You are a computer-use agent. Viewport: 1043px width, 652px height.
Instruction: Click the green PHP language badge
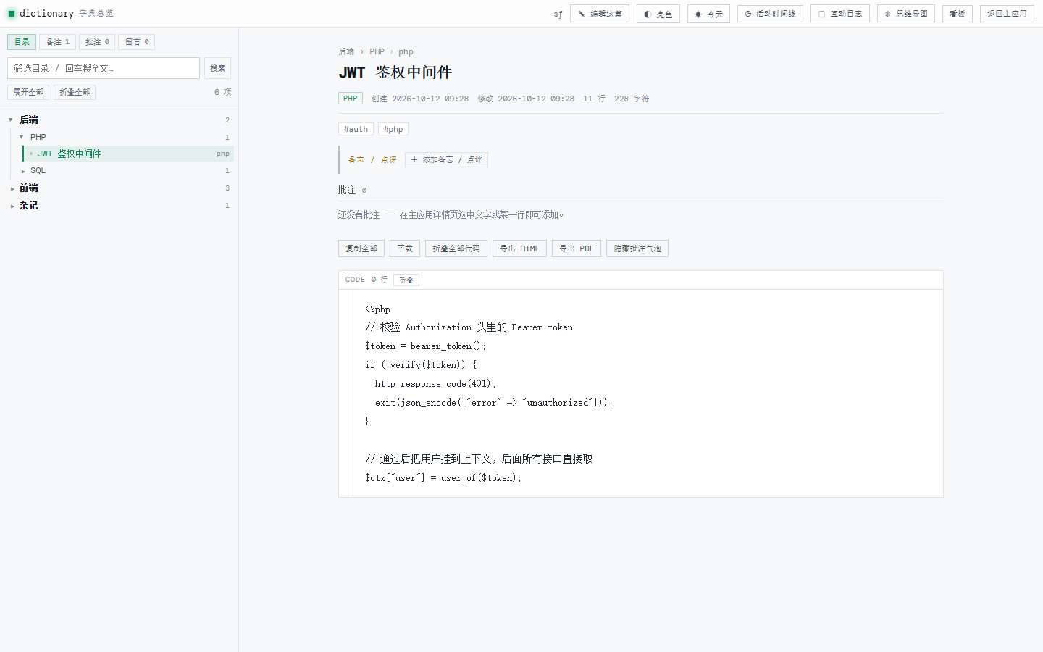(x=351, y=99)
